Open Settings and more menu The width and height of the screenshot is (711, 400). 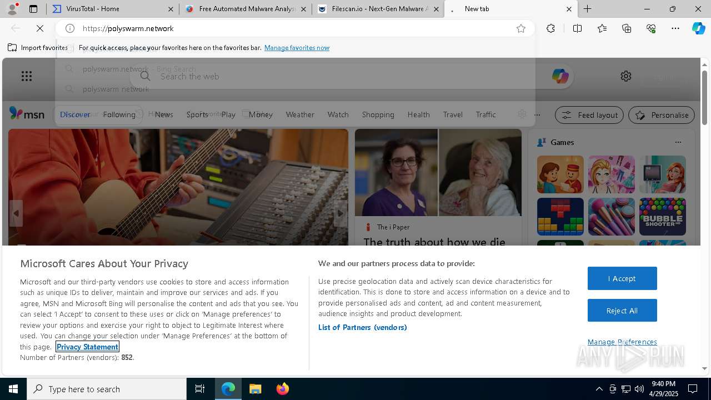coord(675,28)
